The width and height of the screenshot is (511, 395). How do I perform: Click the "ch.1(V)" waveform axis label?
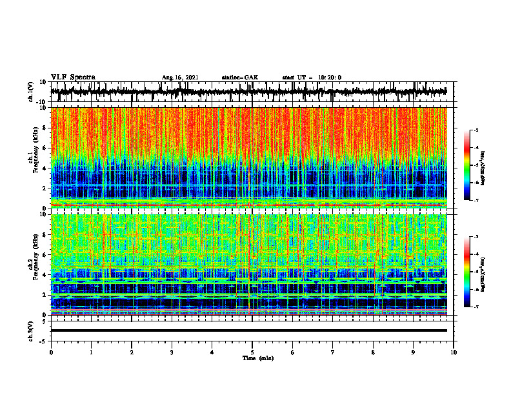[31, 92]
